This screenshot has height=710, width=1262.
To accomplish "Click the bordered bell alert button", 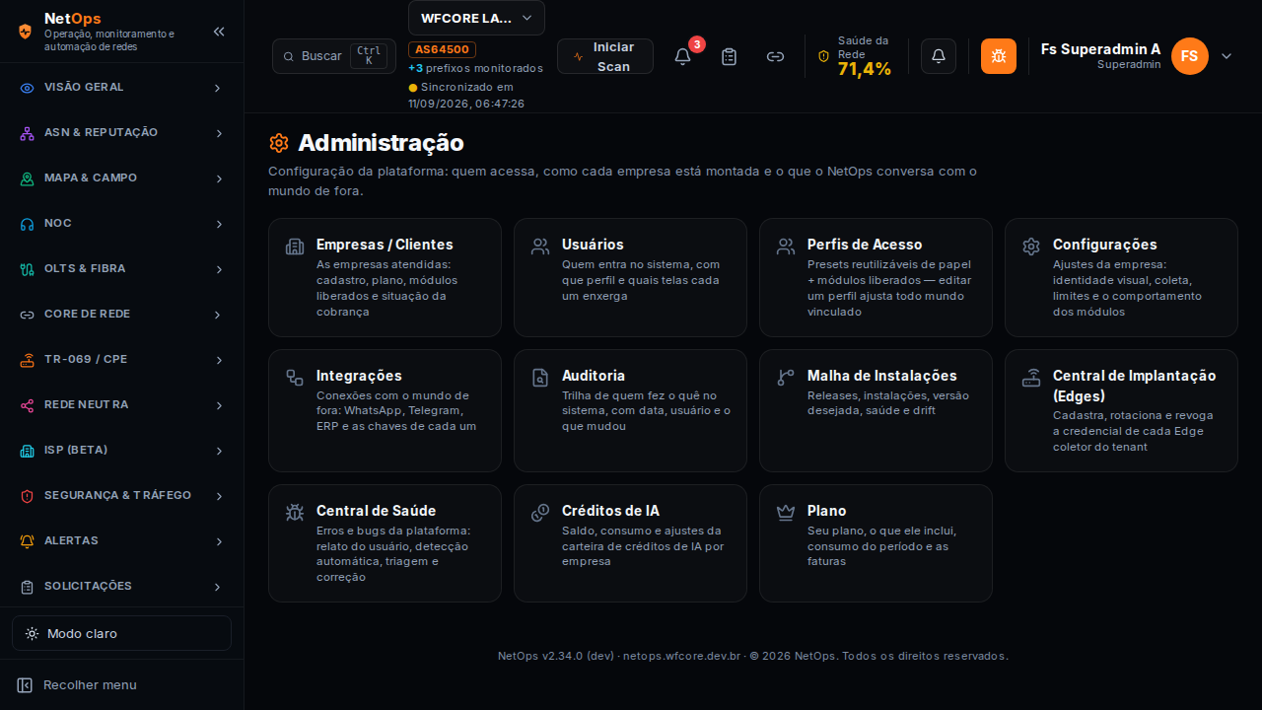I will [939, 56].
